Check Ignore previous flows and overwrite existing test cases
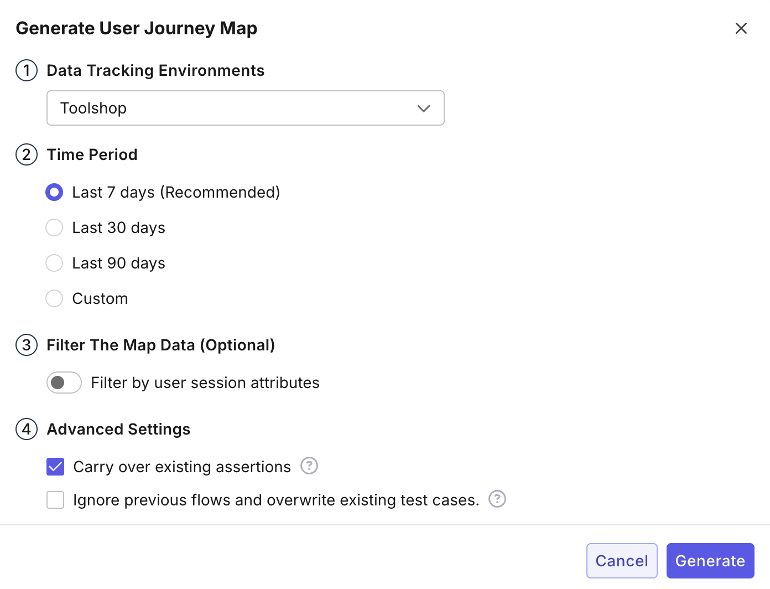 55,500
